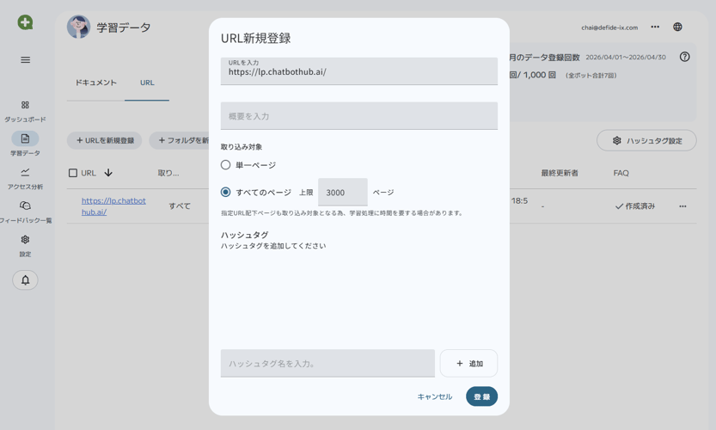Open アクセス分析 analytics icon
This screenshot has width=716, height=430.
coord(25,173)
